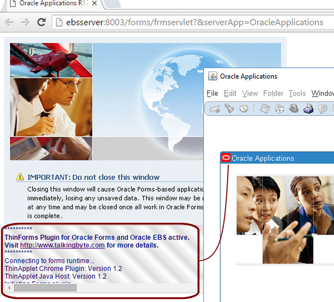Click the red Oracle logo icon

(x=226, y=158)
